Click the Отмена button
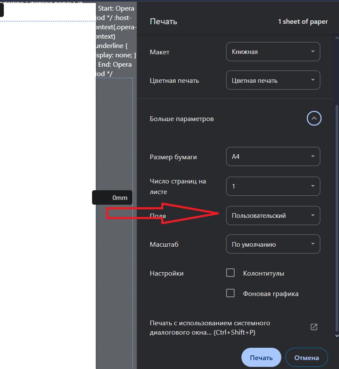339x369 pixels. [x=306, y=358]
